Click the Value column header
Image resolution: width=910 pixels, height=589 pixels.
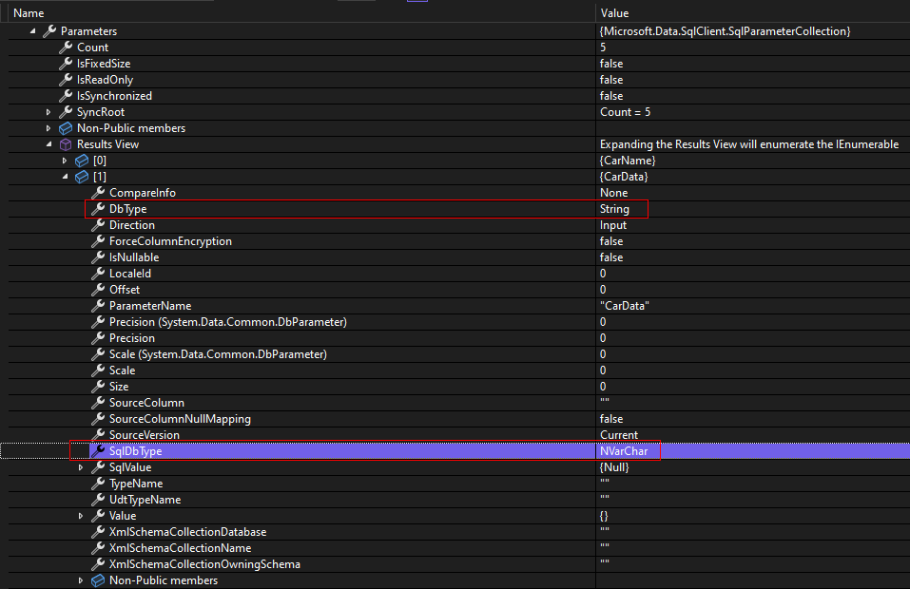click(x=615, y=12)
